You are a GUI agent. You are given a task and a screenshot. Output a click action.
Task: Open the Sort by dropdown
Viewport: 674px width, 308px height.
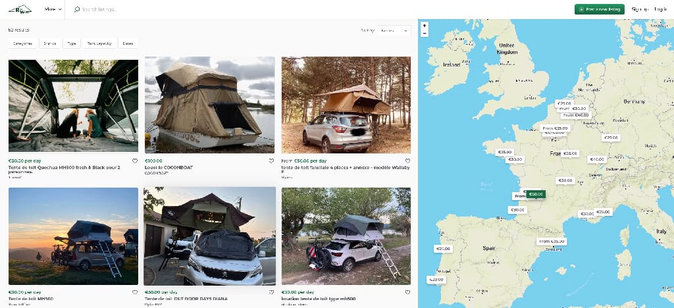pos(394,30)
